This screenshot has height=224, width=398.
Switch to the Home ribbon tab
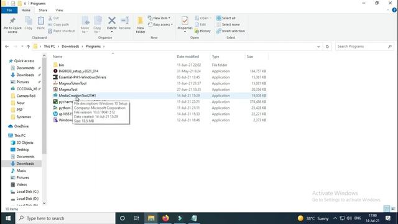coord(26,10)
